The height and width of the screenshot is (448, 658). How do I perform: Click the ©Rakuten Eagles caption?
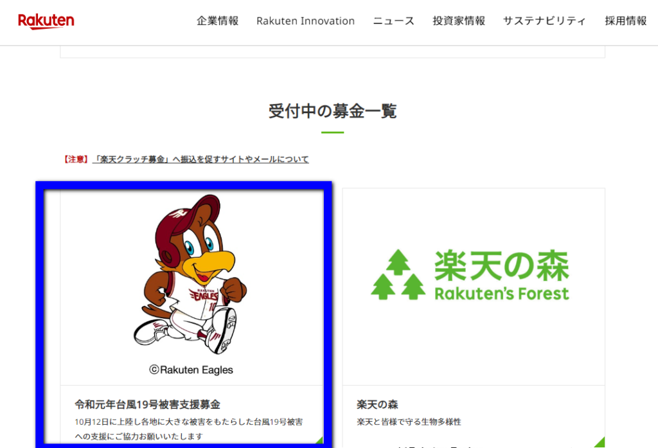click(191, 370)
